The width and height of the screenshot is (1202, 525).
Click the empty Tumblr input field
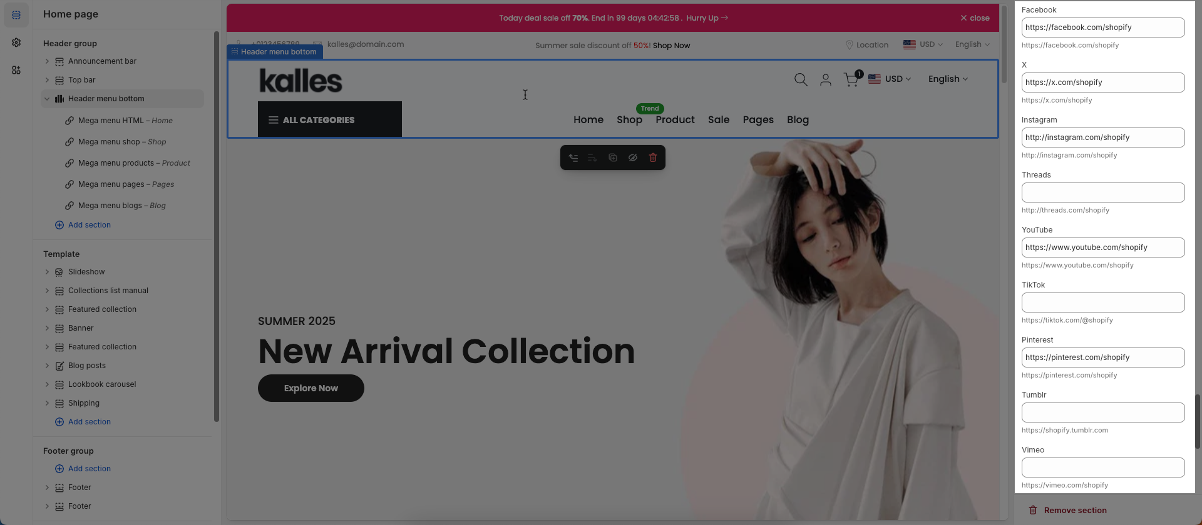tap(1103, 412)
